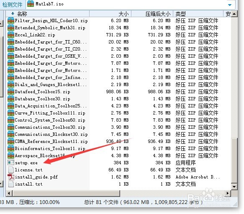Viewport: 244px width, 214px height.
Task: Click the Embedded_Target_for_TI_C60 archive icon
Action: pos(11,42)
